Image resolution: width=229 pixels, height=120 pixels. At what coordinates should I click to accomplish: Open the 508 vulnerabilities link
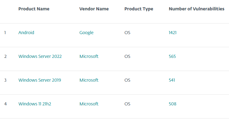(173, 104)
